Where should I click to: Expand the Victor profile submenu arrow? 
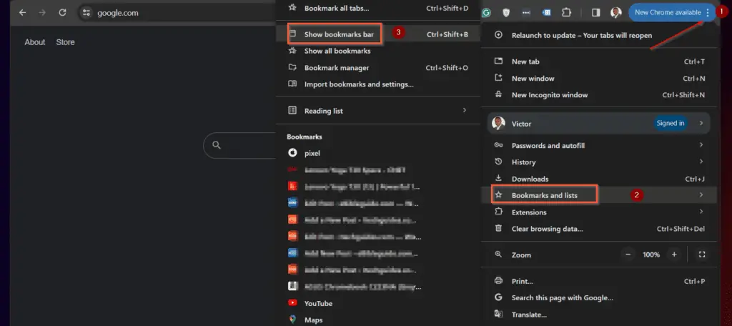pos(701,123)
